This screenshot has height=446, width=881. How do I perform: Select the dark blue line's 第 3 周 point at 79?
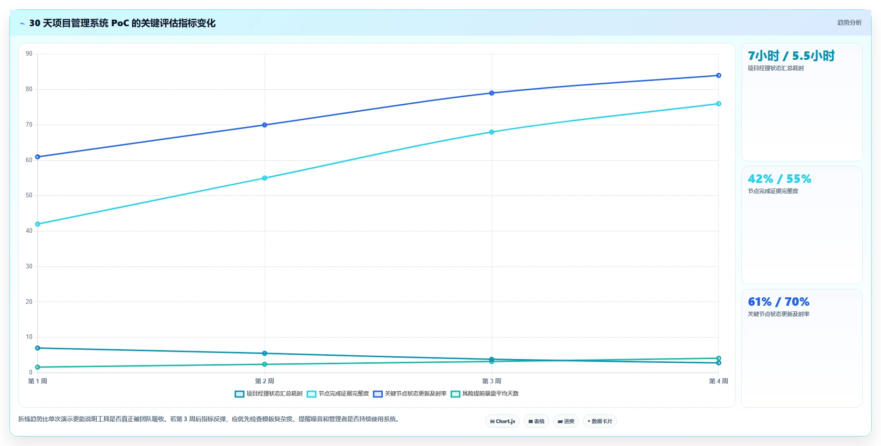pyautogui.click(x=492, y=93)
